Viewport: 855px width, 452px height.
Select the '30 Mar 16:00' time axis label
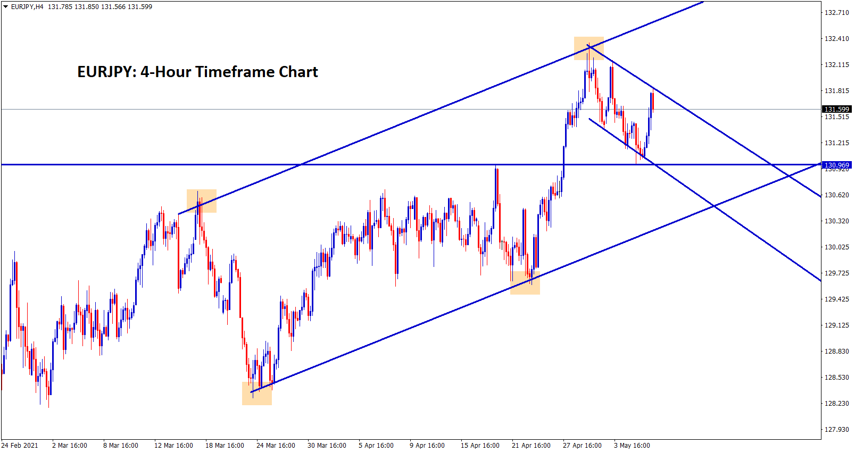coord(327,446)
